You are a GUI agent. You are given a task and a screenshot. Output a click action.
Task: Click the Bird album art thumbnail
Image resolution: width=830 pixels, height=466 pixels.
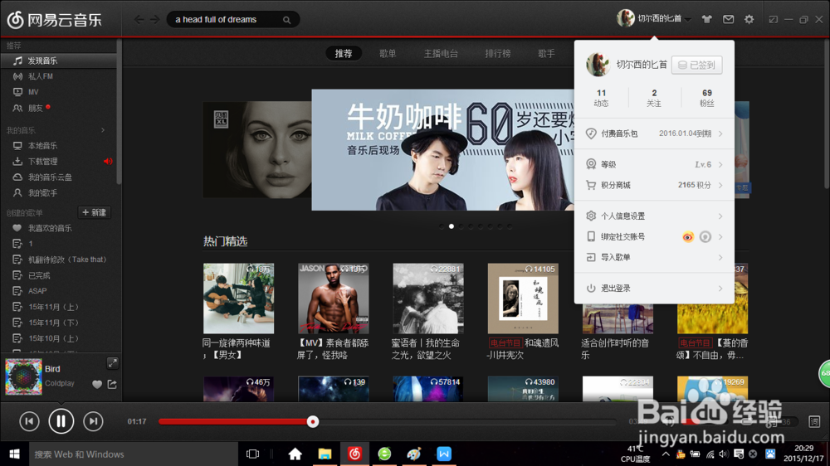[x=23, y=376]
